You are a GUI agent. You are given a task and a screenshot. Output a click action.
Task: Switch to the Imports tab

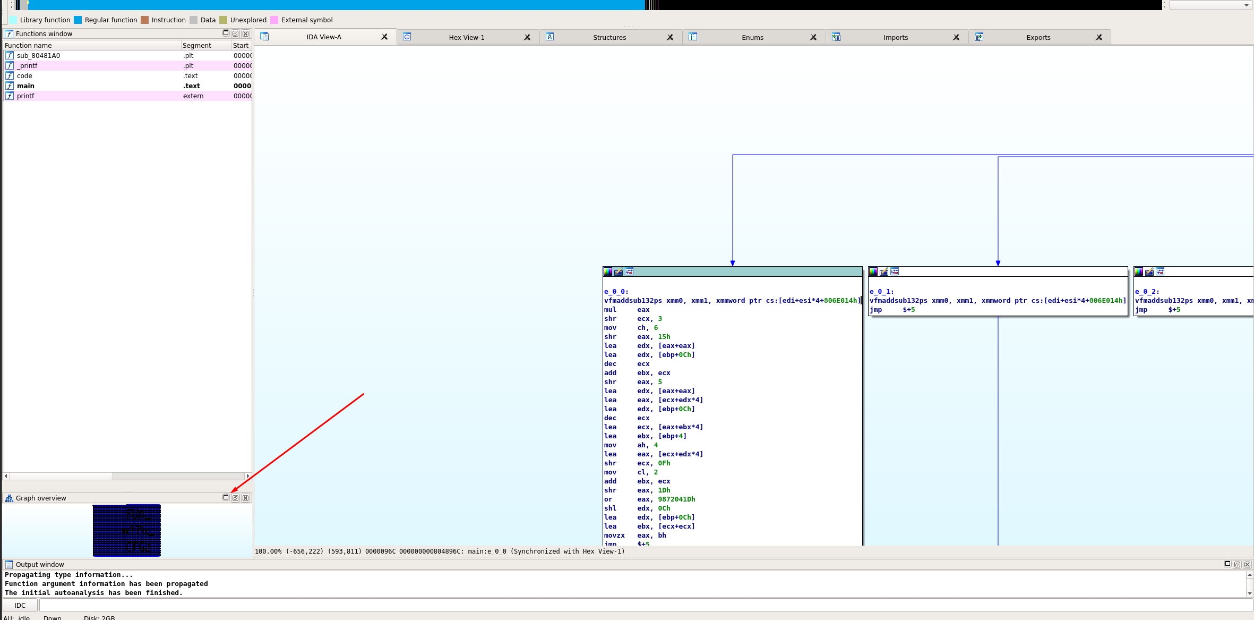(895, 38)
